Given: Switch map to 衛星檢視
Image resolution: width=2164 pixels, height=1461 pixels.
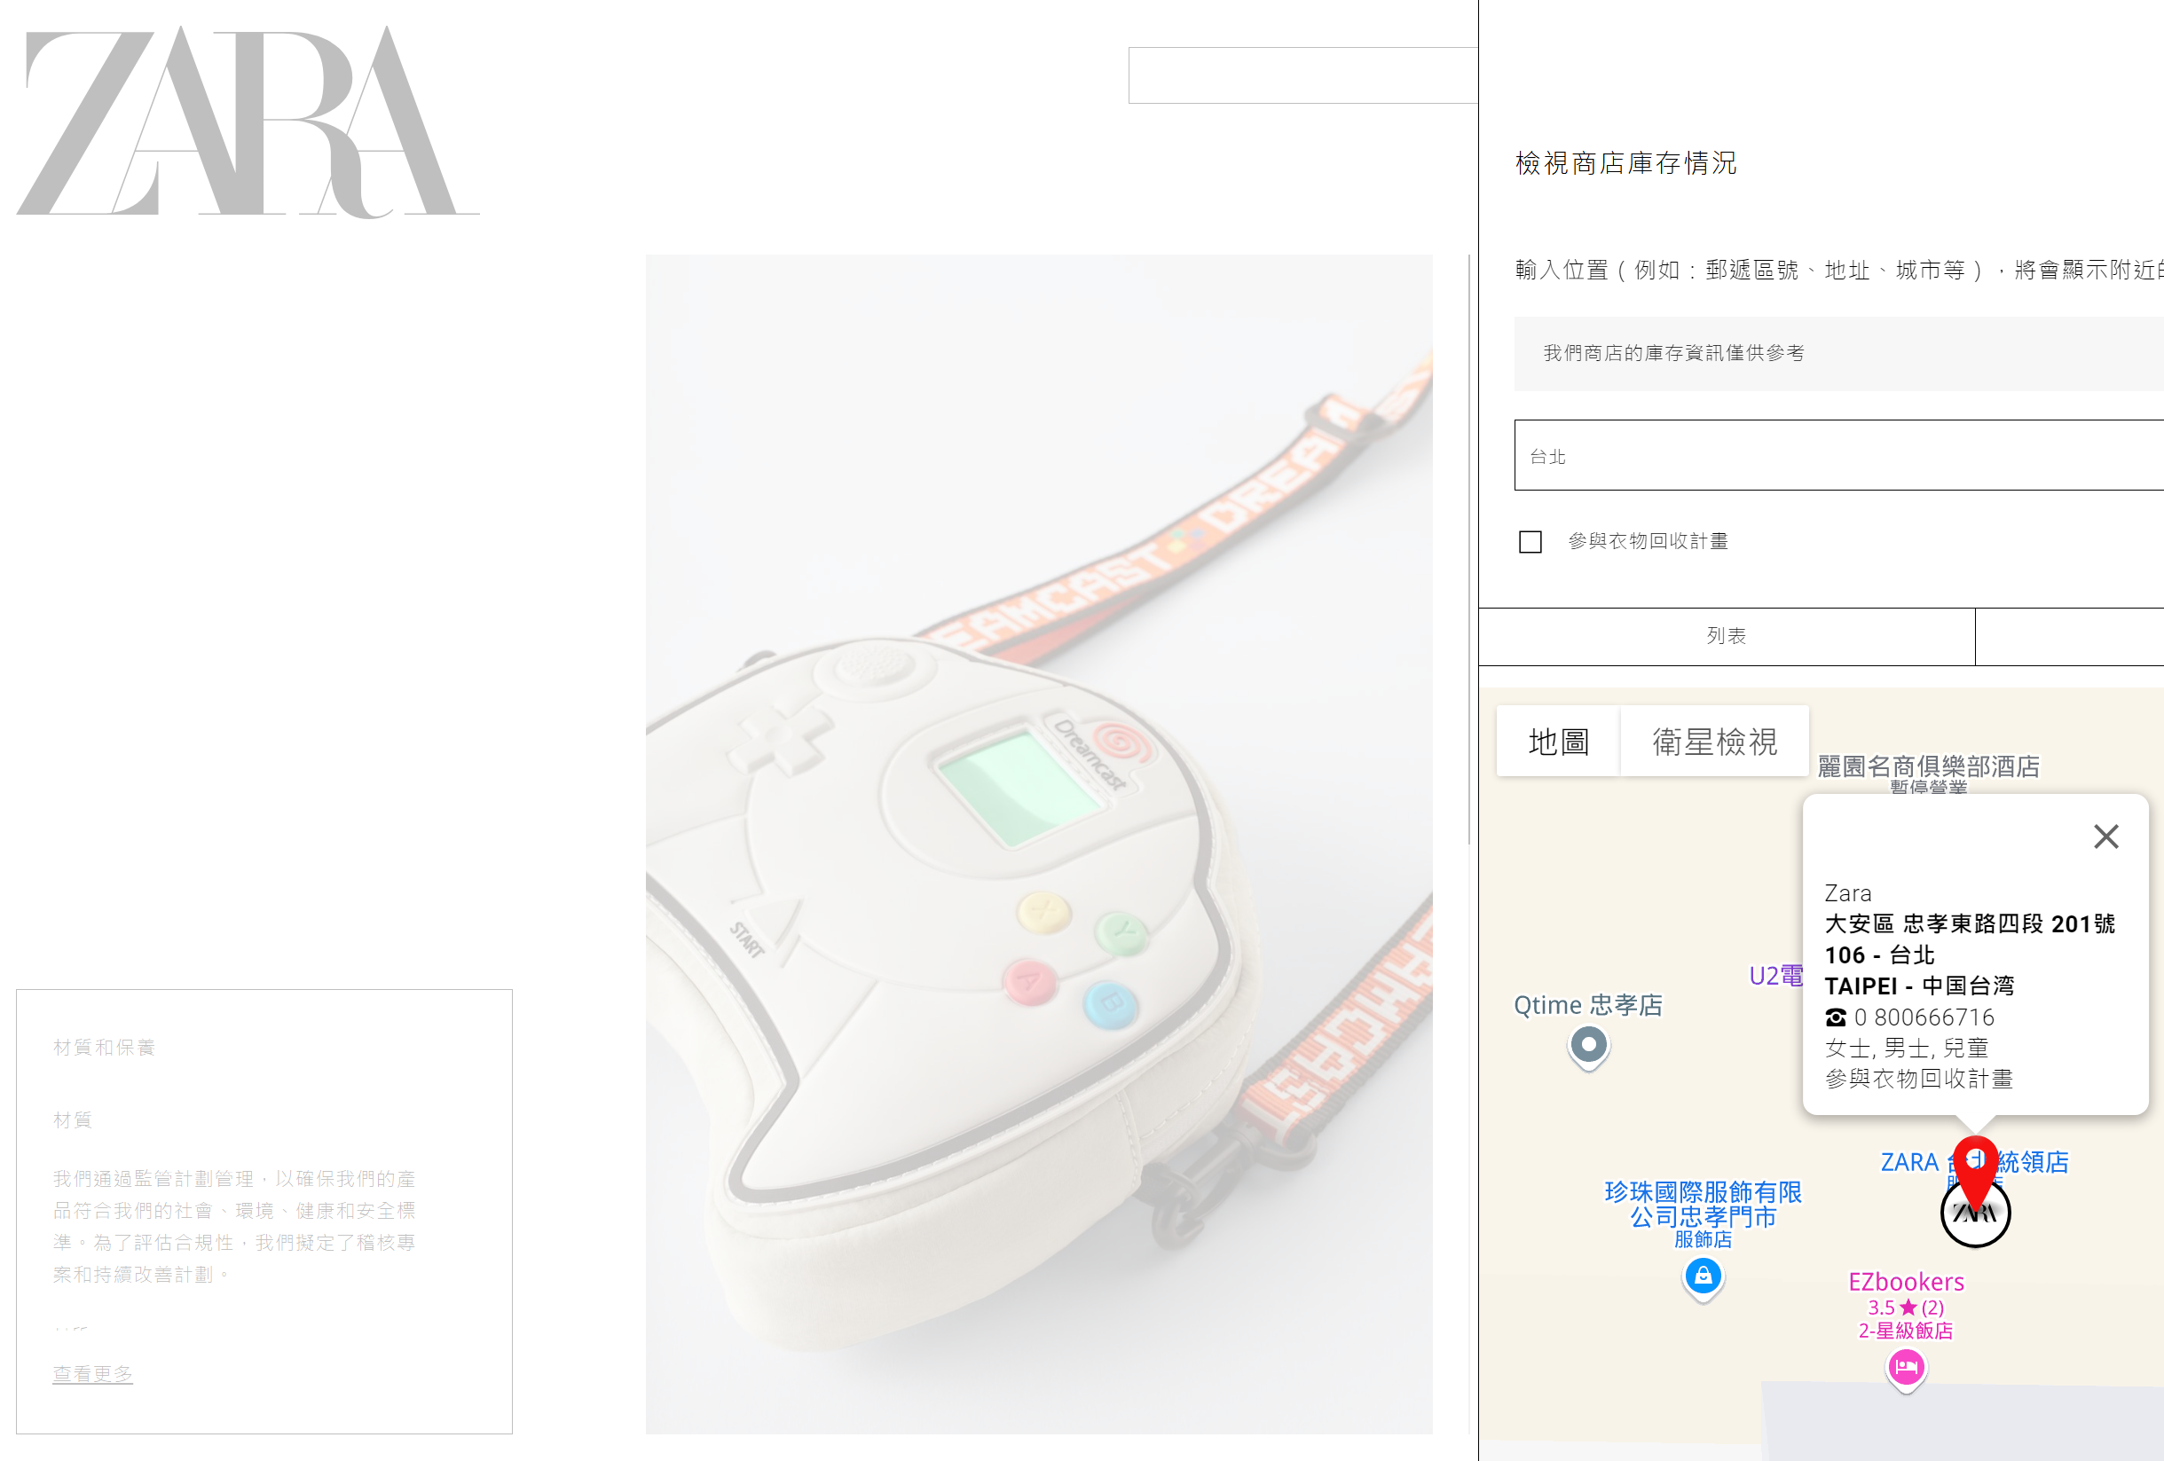Looking at the screenshot, I should pos(1714,742).
